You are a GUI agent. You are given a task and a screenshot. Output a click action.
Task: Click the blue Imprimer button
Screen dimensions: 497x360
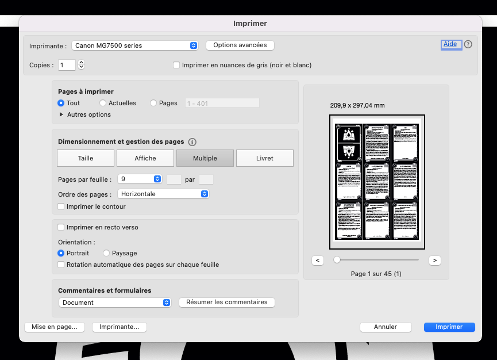[449, 327]
